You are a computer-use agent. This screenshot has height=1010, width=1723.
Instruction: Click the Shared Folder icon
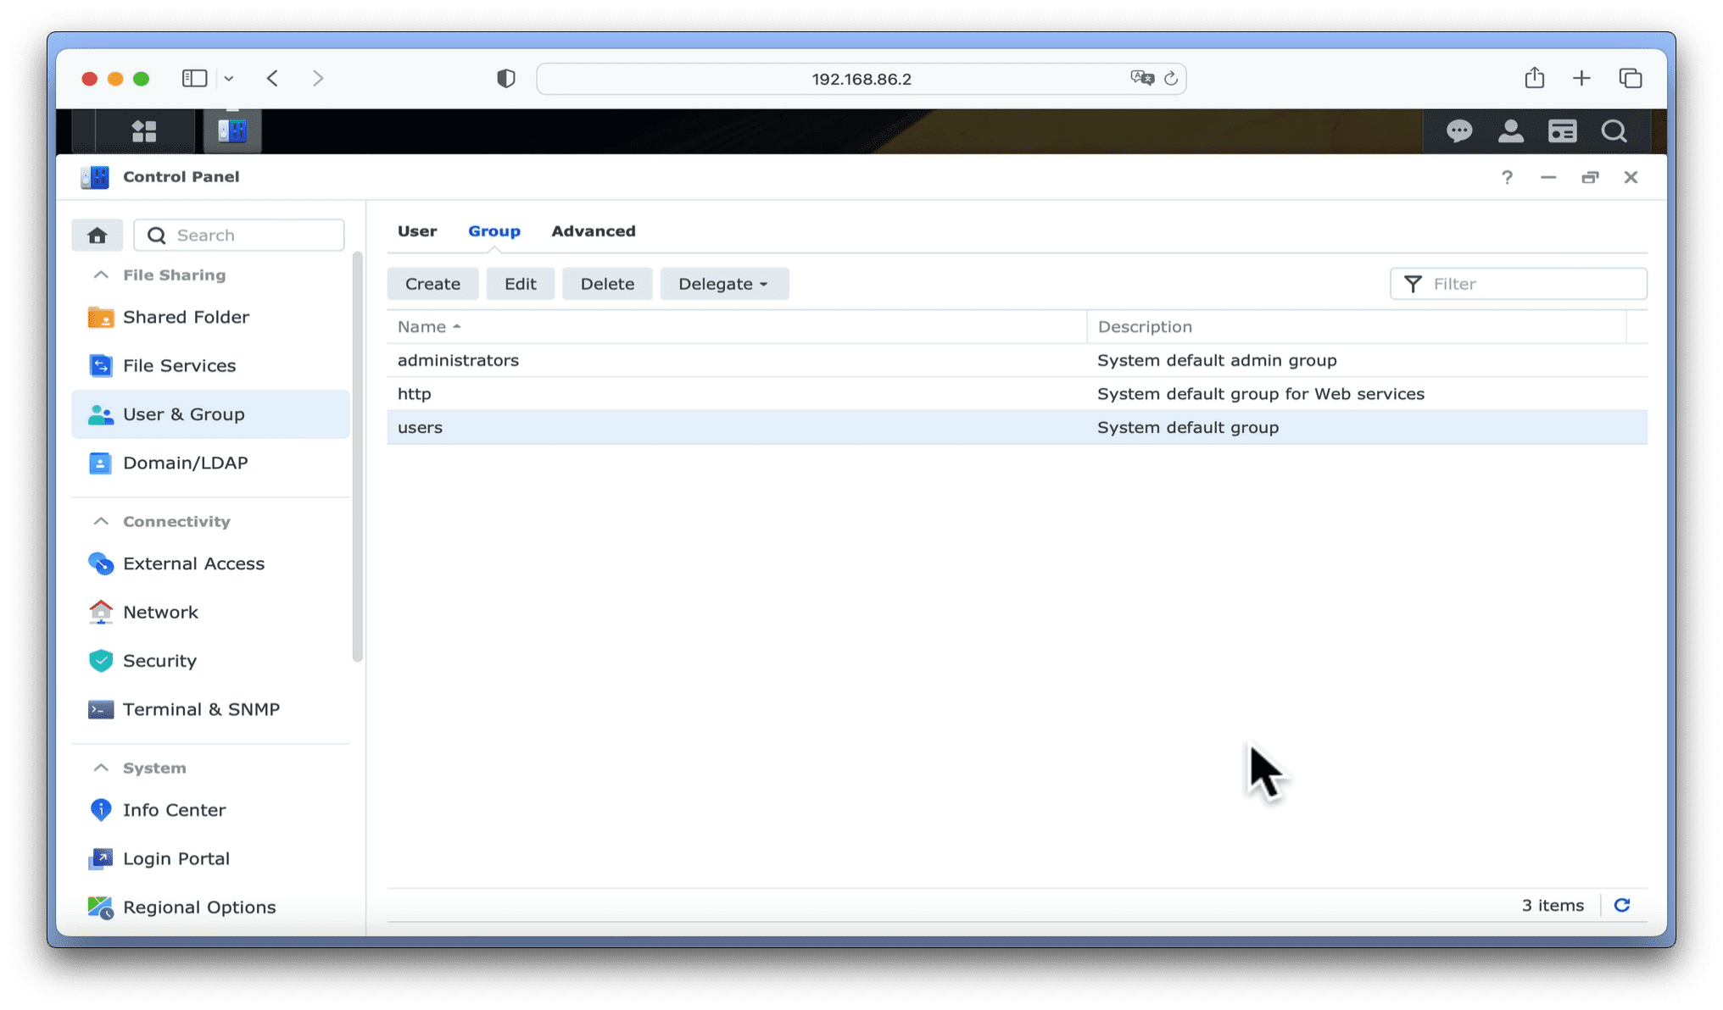point(101,317)
